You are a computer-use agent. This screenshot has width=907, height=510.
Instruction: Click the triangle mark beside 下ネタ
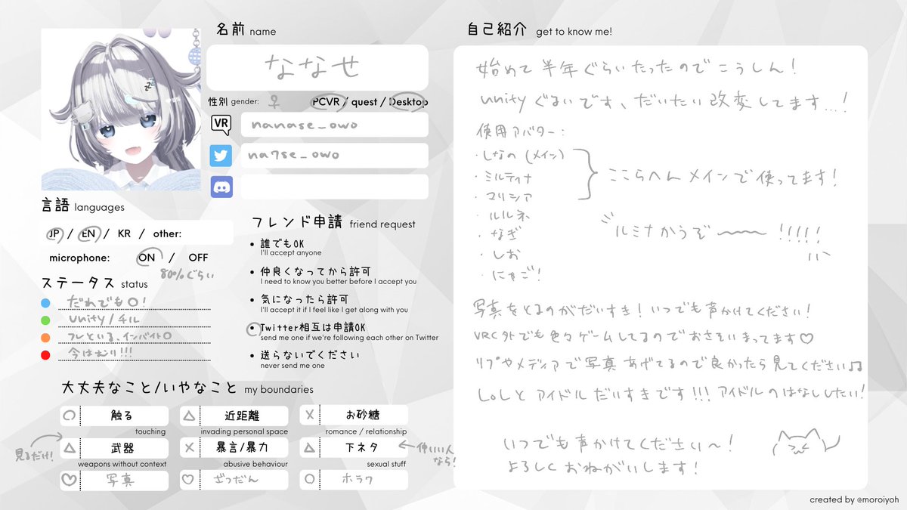[x=309, y=448]
